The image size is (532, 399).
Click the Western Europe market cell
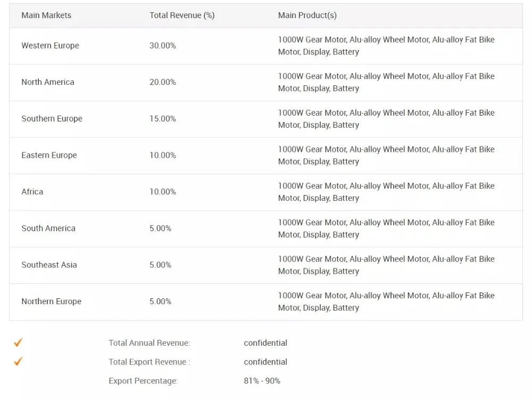pyautogui.click(x=50, y=45)
